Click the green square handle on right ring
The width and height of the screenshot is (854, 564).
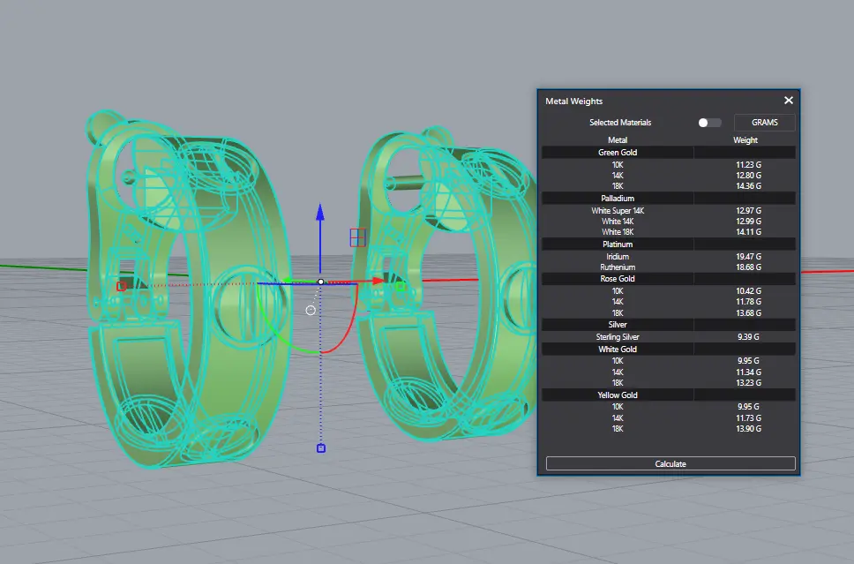[x=400, y=286]
